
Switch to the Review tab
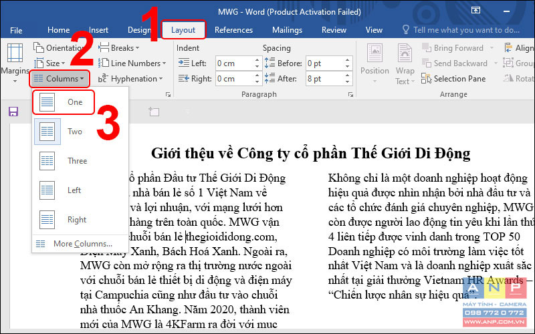click(334, 30)
